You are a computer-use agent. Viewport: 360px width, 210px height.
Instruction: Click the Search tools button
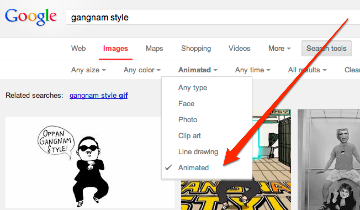click(326, 48)
